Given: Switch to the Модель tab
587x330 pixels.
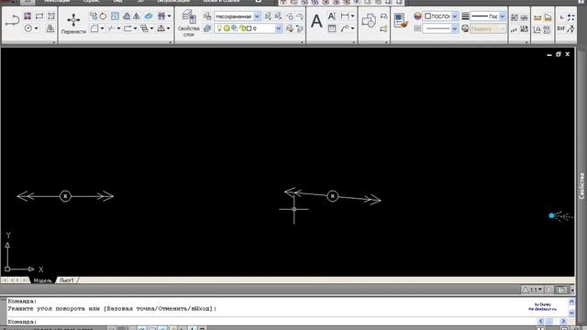Looking at the screenshot, I should 43,280.
